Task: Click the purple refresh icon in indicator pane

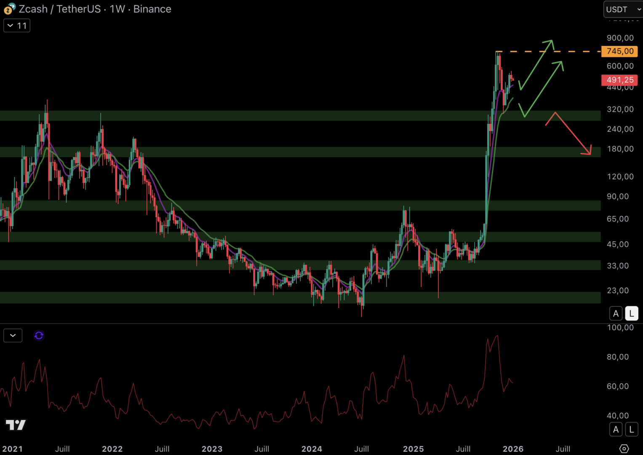Action: [x=39, y=335]
